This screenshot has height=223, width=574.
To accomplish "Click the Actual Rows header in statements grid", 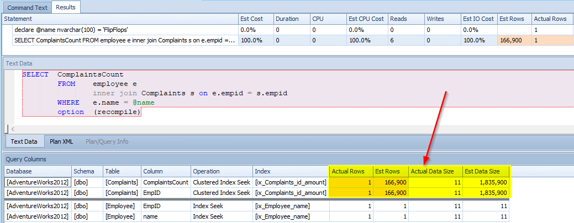I will 550,19.
